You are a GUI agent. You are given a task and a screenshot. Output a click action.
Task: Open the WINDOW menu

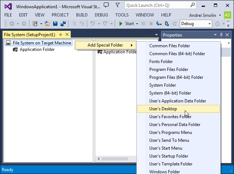point(145,15)
